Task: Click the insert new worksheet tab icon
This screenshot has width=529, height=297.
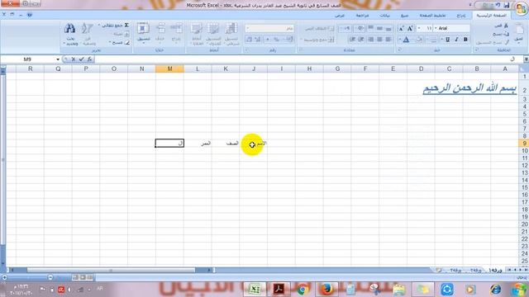Action: (x=439, y=270)
